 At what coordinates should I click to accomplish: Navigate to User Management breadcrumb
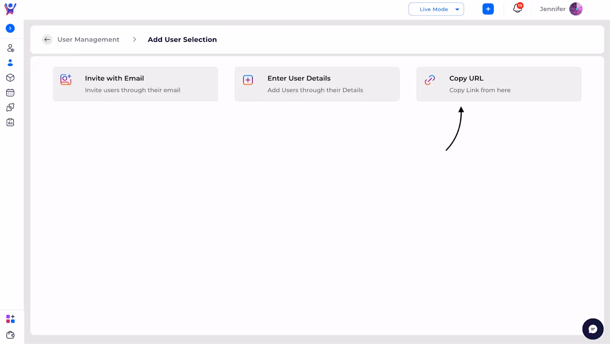(88, 40)
